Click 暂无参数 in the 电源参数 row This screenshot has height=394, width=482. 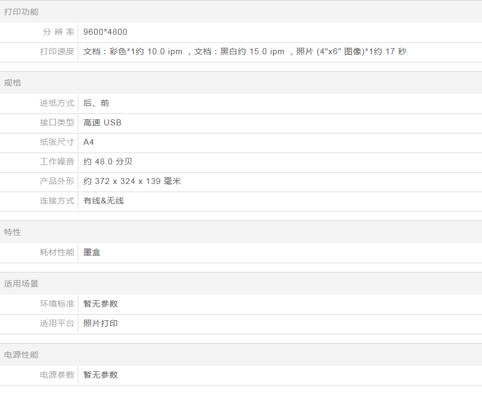coord(101,375)
